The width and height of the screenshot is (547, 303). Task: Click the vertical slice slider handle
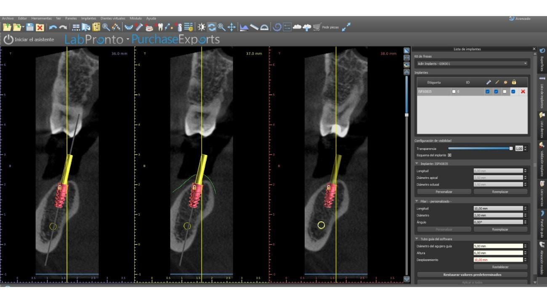pos(406,114)
